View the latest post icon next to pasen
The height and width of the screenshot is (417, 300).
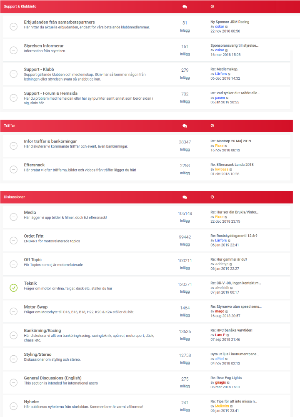(227, 98)
